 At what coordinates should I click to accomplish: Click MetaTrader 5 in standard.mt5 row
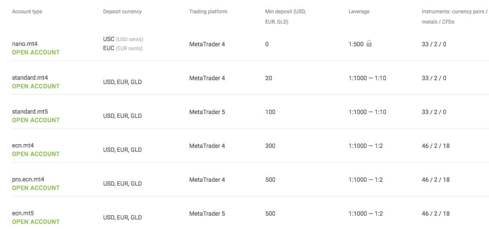click(x=207, y=112)
